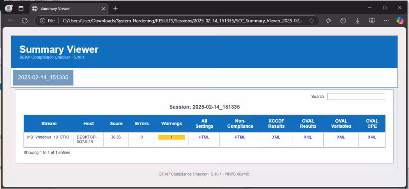Open Edge settings and more menu
This screenshot has height=189, width=409.
386,20
